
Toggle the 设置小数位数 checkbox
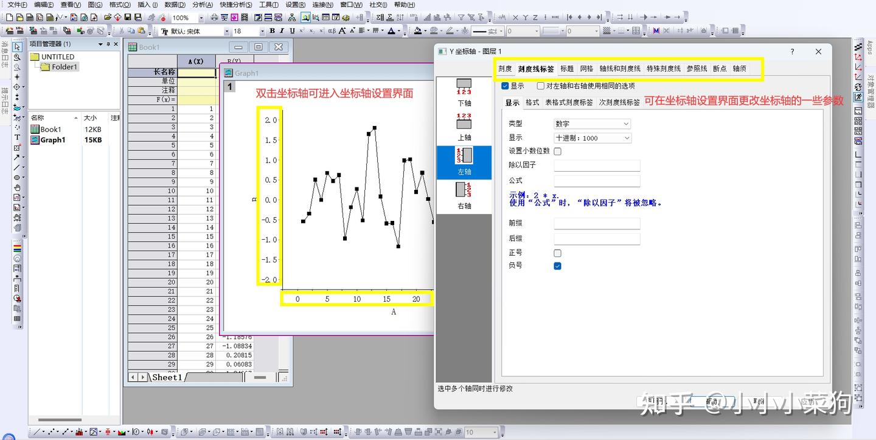pos(557,152)
